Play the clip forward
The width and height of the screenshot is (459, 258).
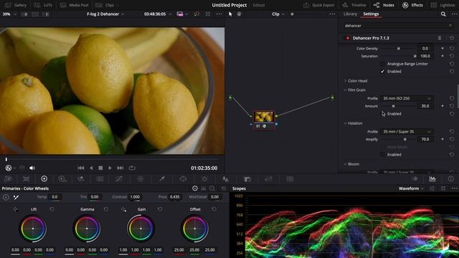point(110,168)
